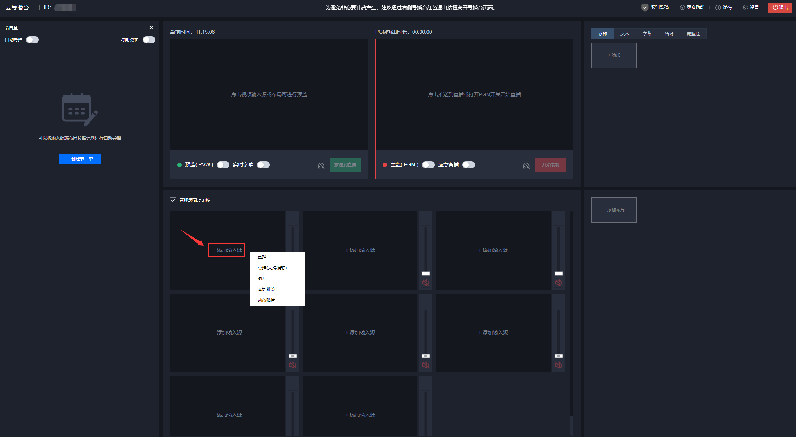Screen dimensions: 796x437
Task: Open 添加输入源 in top-middle slot
Action: [x=360, y=250]
